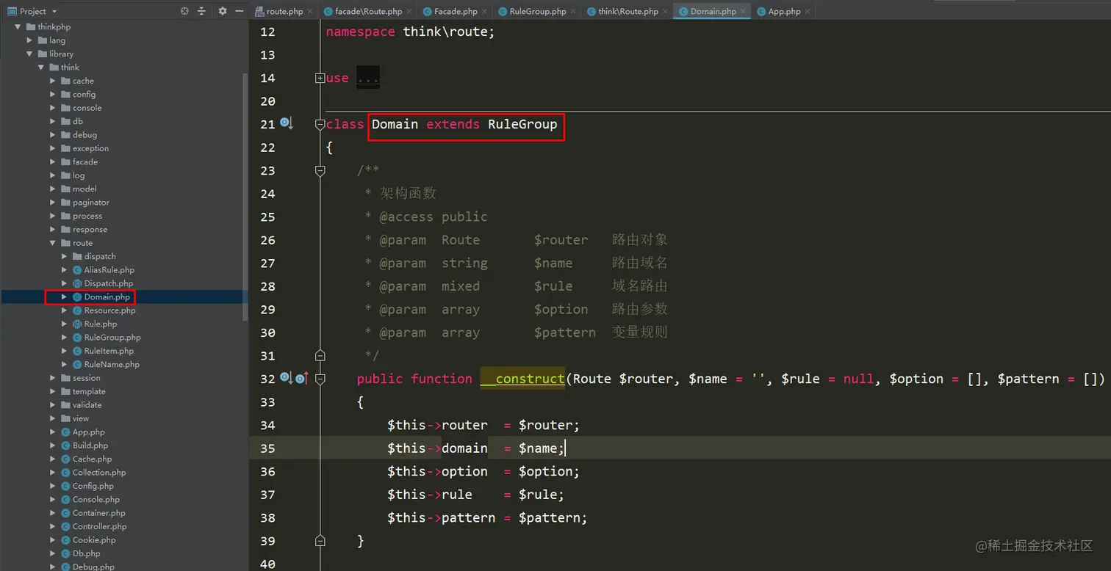Switch to the facade\Route.php tab
This screenshot has height=571, width=1111.
[369, 11]
